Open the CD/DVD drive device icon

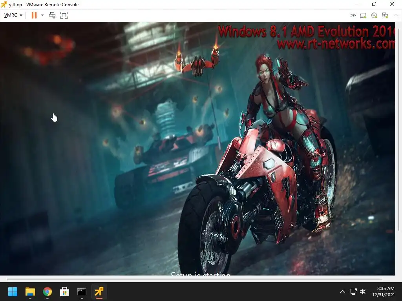(374, 15)
